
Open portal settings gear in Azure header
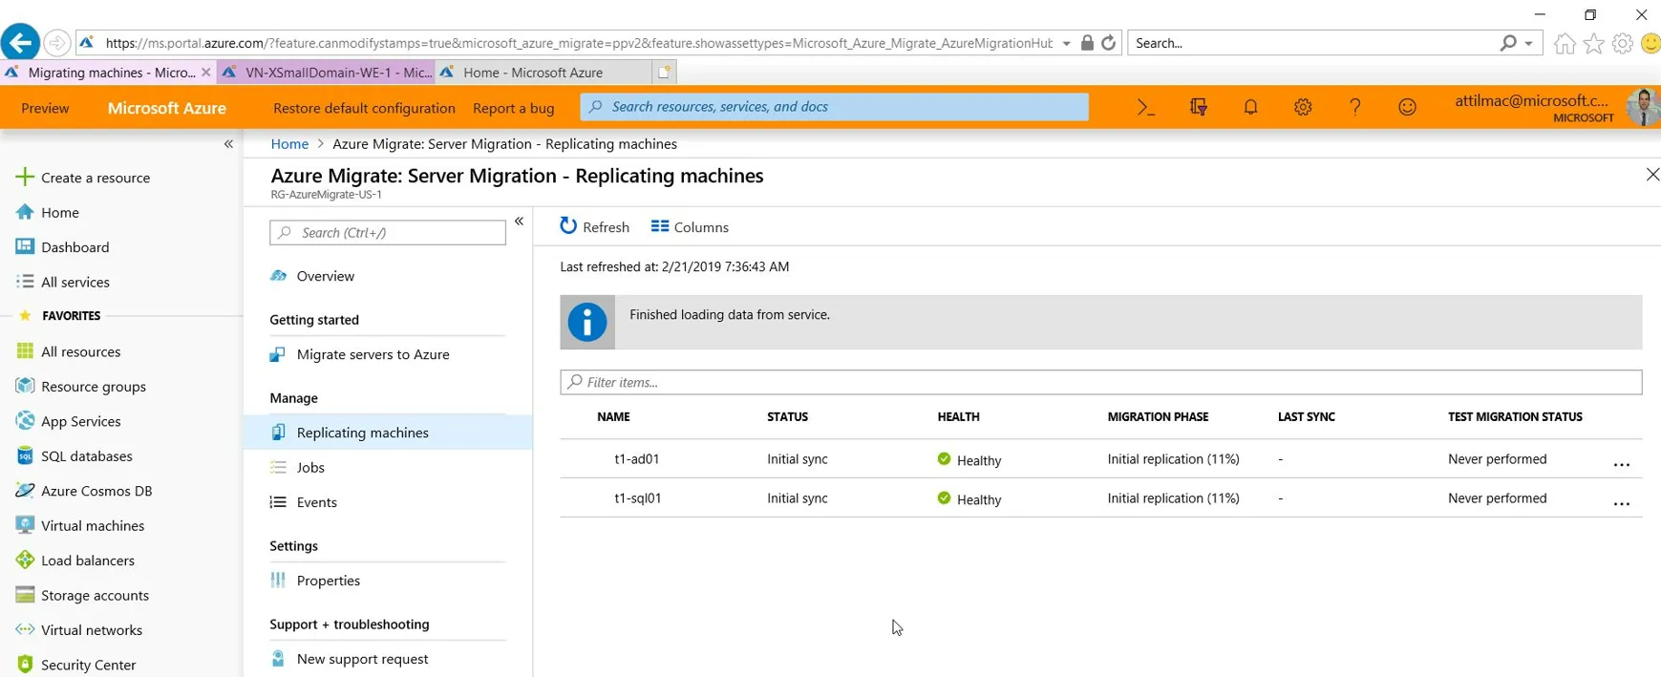click(x=1303, y=108)
